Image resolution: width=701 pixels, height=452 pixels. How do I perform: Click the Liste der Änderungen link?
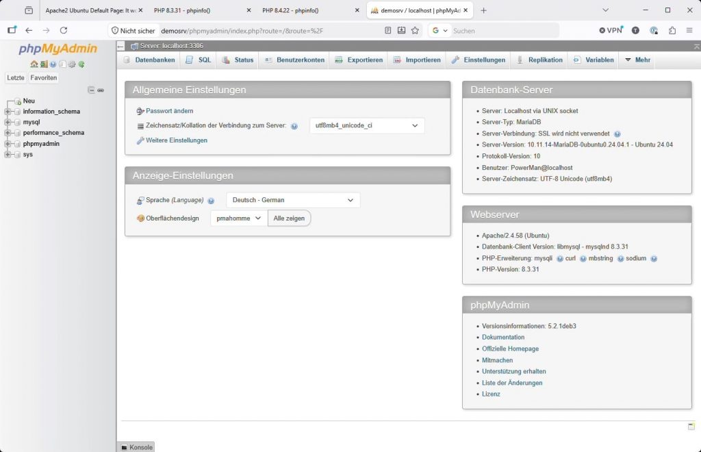(x=512, y=383)
